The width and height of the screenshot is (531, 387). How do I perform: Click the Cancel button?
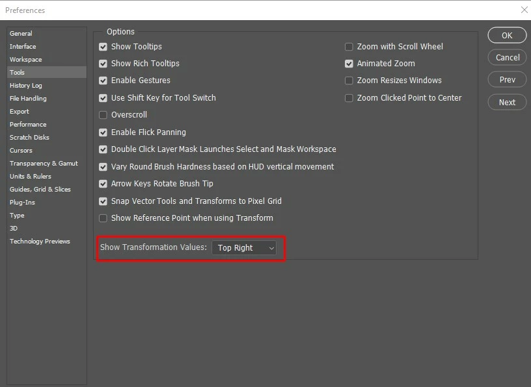pyautogui.click(x=507, y=57)
